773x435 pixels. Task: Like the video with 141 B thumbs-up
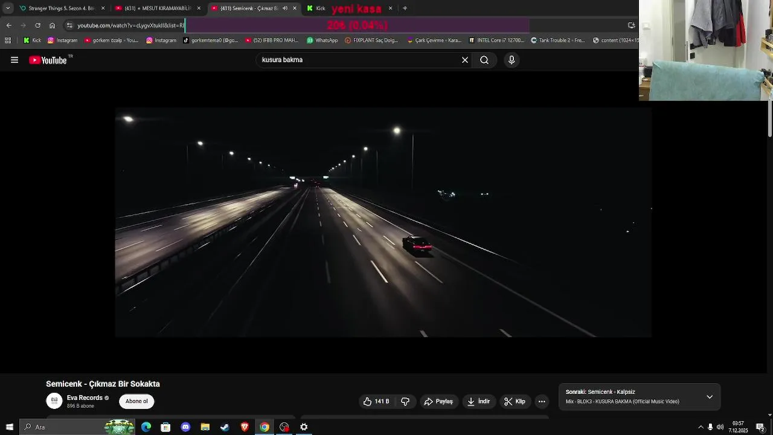[376, 401]
